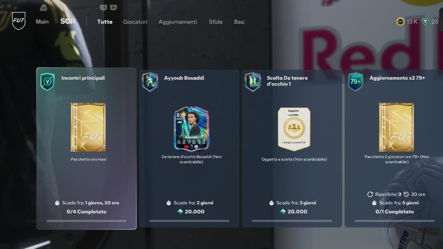The height and width of the screenshot is (249, 443).
Task: Click the L1 bumper hint icon
Action: pos(103,7)
